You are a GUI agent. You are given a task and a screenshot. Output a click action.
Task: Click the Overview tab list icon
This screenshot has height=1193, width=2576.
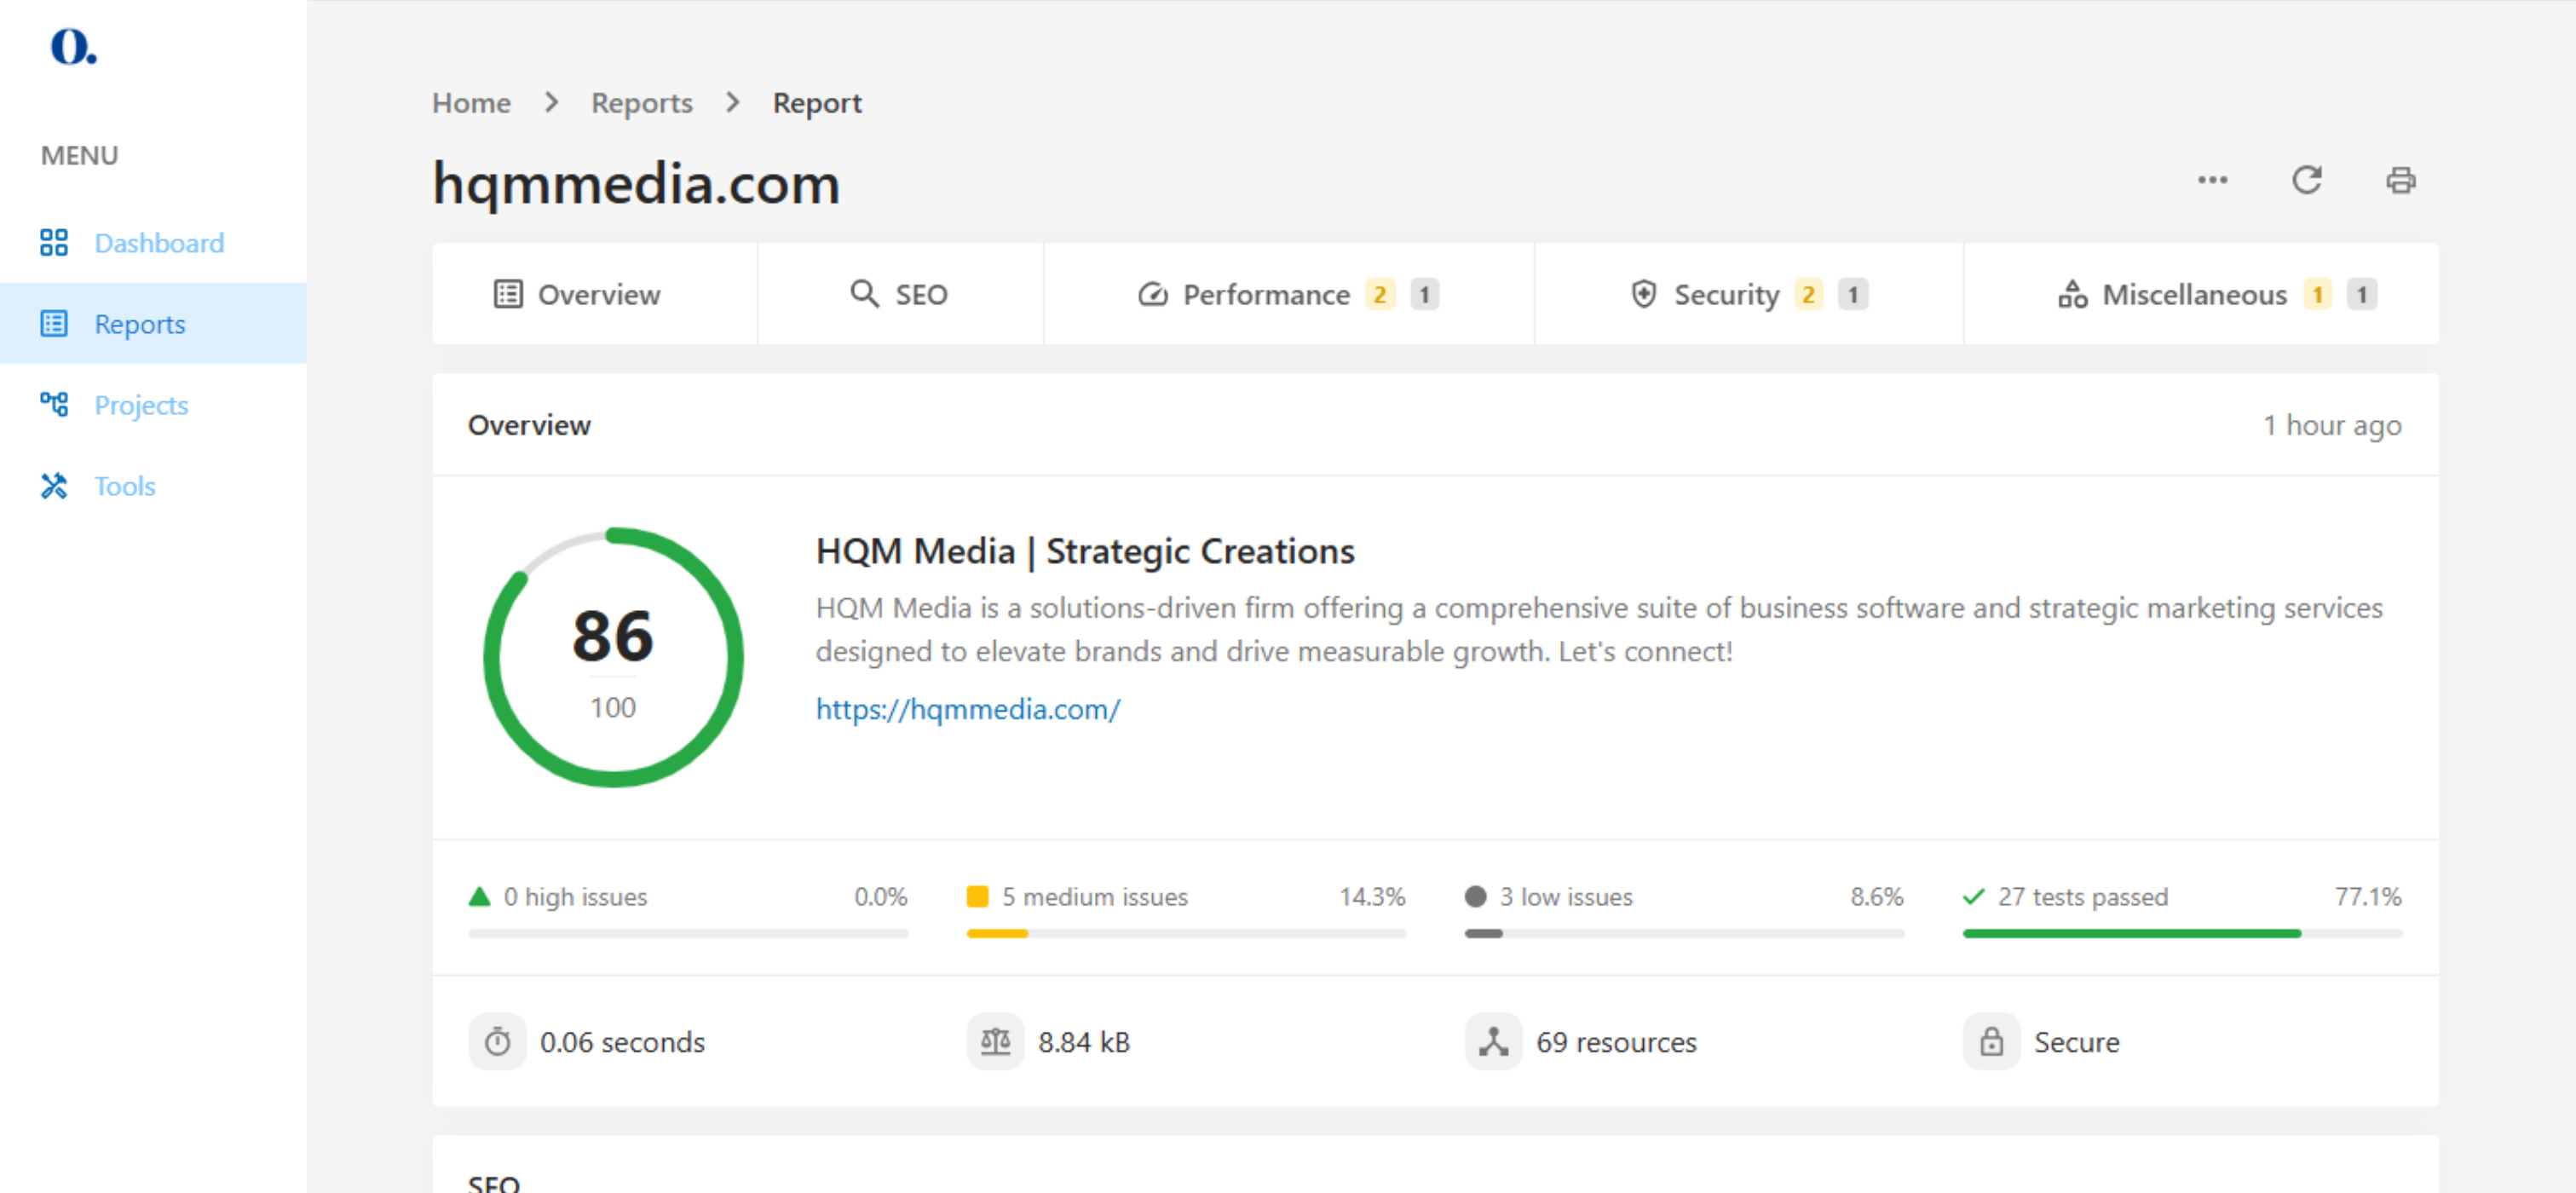point(508,294)
